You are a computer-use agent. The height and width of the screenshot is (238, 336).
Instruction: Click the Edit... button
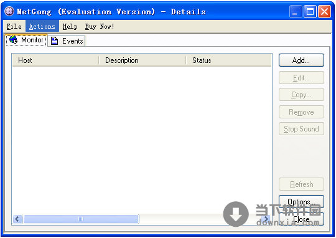point(301,78)
